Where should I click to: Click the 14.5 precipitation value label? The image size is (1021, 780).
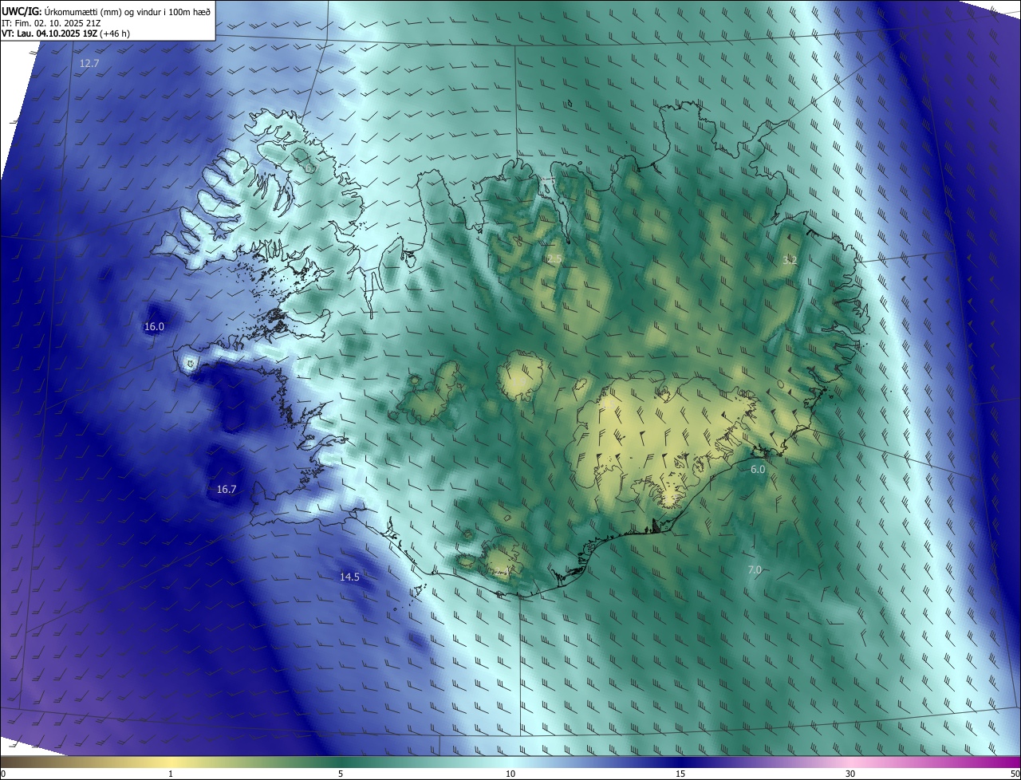[x=349, y=577]
